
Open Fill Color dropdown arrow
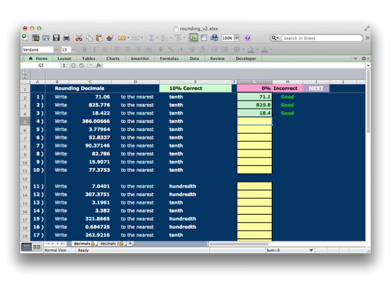[x=257, y=49]
